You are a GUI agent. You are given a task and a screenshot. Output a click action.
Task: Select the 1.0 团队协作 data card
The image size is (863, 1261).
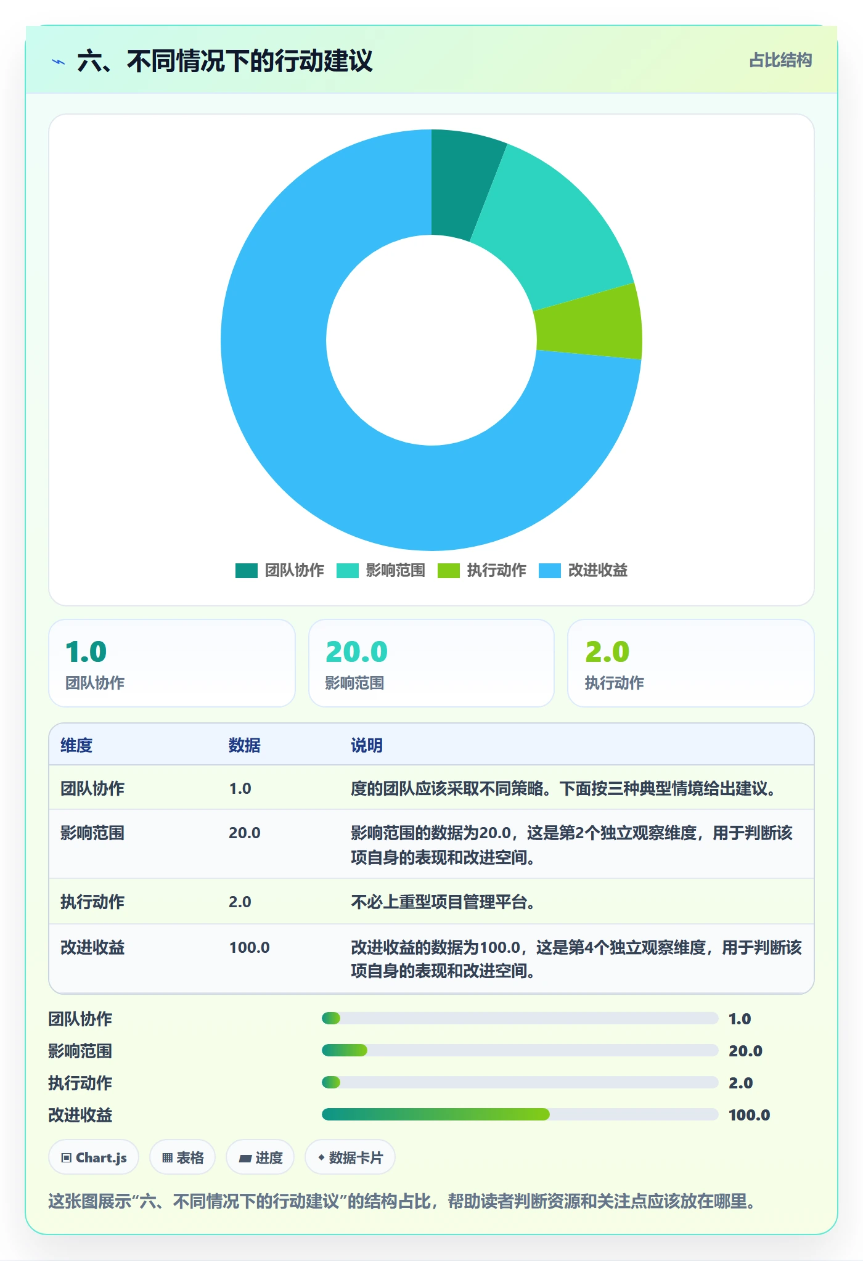point(172,663)
